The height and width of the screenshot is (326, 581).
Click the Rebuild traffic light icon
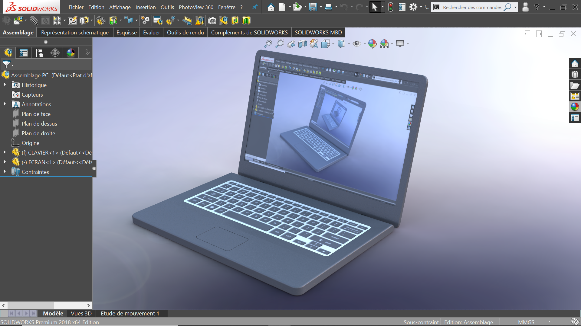coord(391,7)
